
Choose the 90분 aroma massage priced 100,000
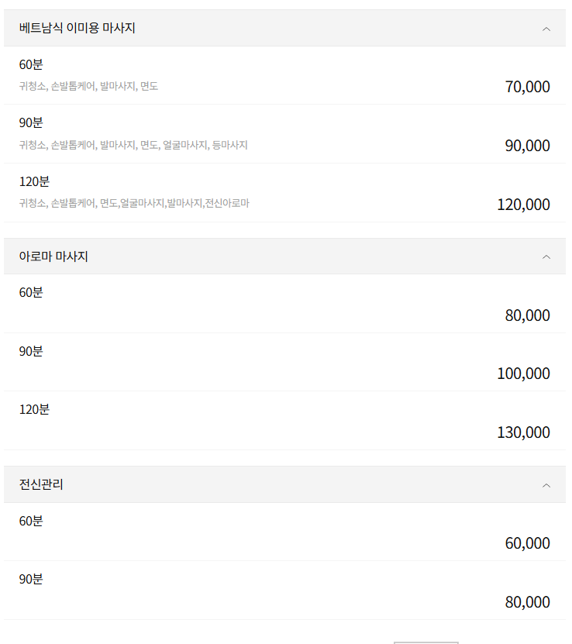pos(286,362)
